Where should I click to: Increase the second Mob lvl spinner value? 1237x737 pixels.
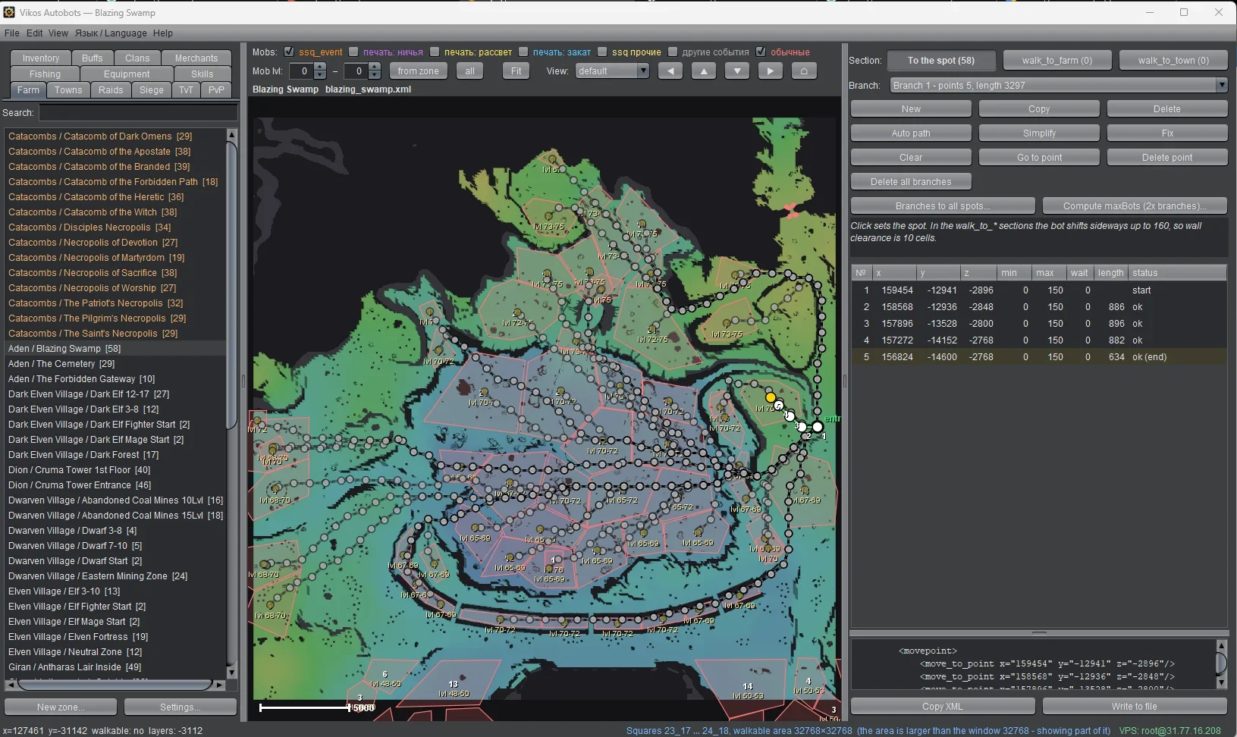[x=375, y=67]
